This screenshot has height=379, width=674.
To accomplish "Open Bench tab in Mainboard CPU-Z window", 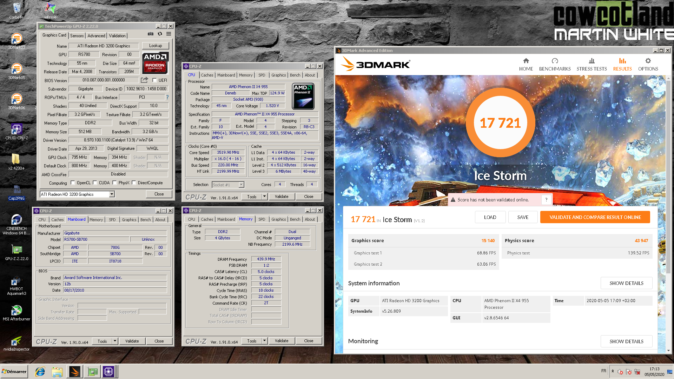I will [x=146, y=220].
